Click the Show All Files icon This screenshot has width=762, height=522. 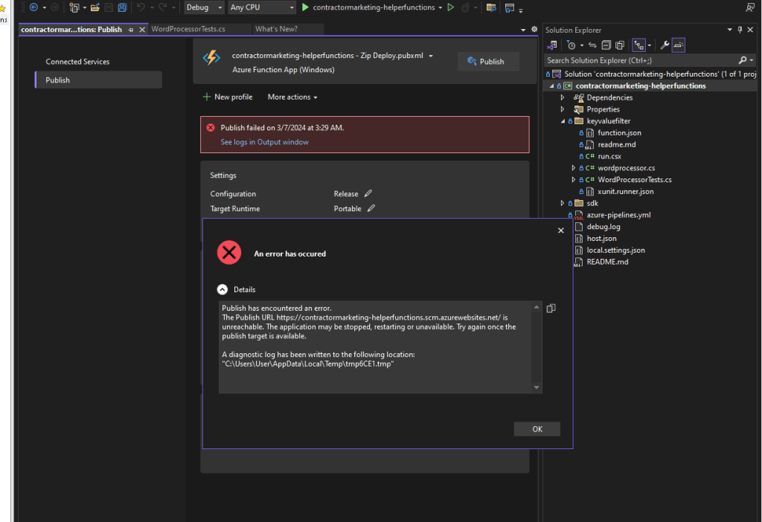[x=620, y=45]
